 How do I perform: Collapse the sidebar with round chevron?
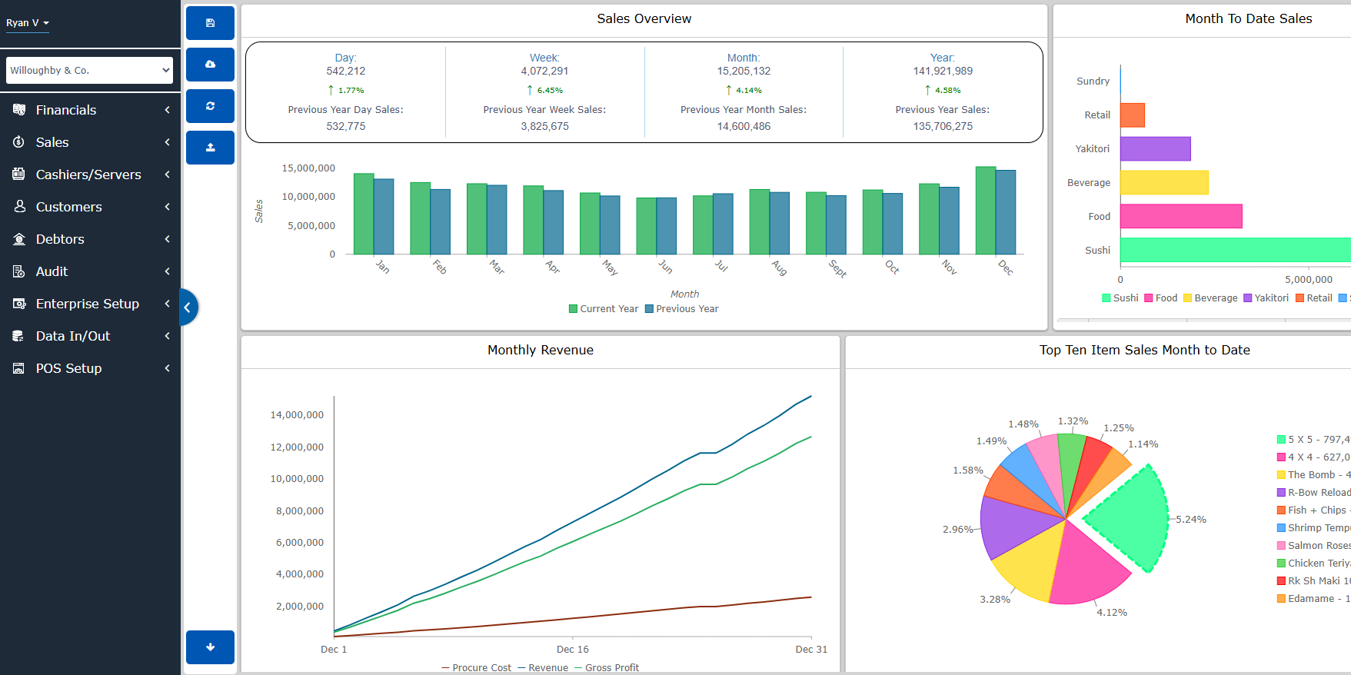[x=188, y=308]
